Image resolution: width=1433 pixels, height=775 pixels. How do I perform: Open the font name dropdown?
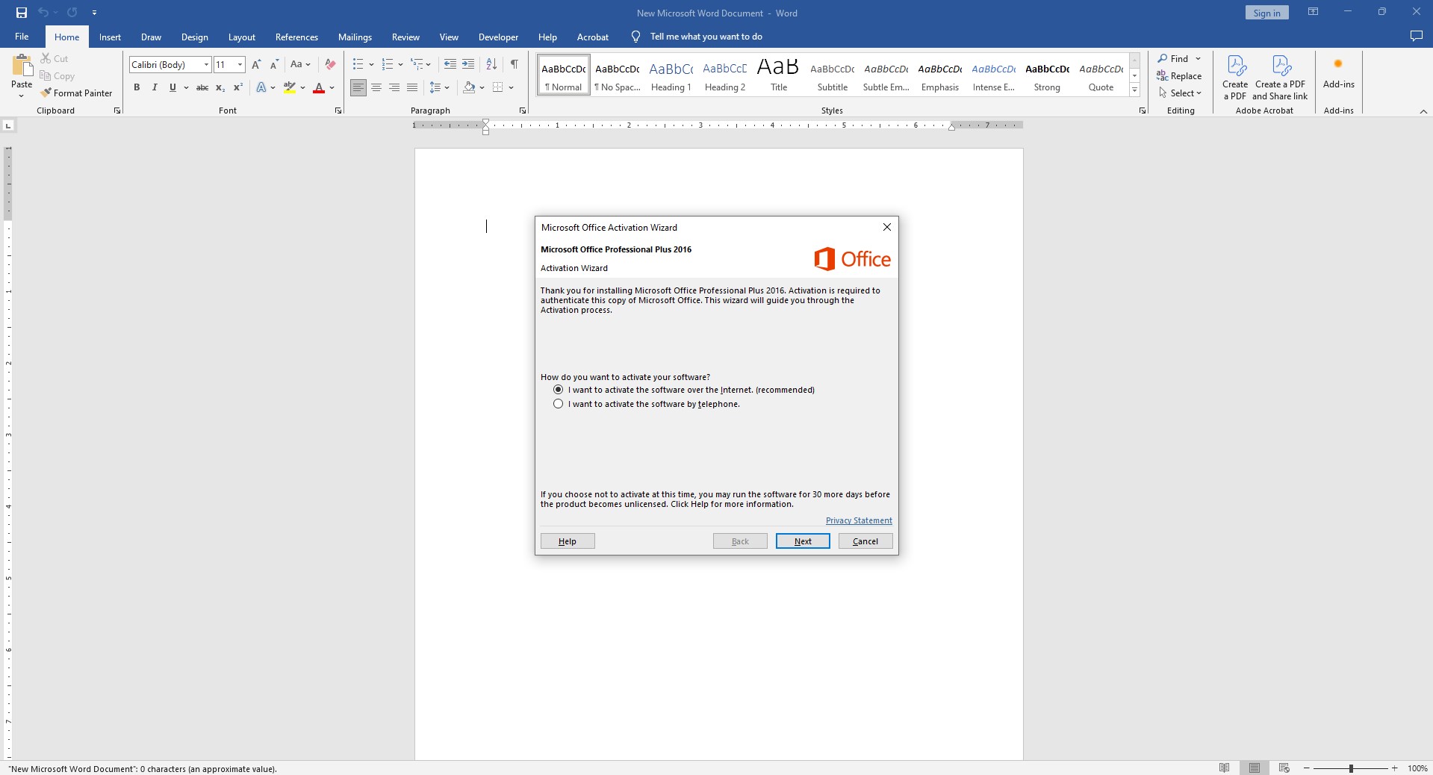point(207,65)
